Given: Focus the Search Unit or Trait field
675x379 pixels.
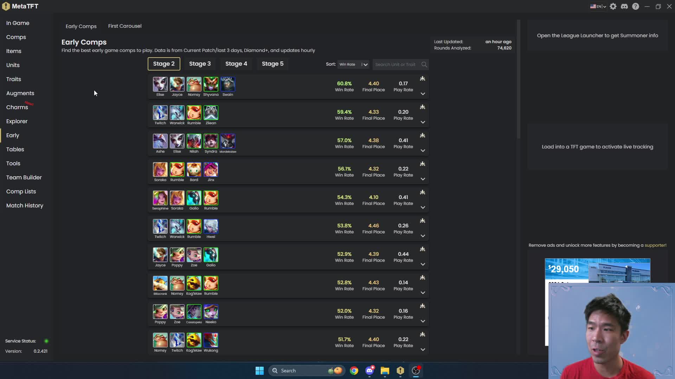Looking at the screenshot, I should point(397,65).
